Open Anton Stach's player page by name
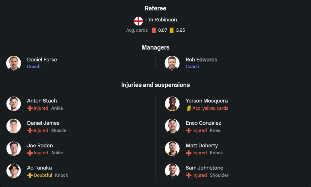 click(42, 101)
